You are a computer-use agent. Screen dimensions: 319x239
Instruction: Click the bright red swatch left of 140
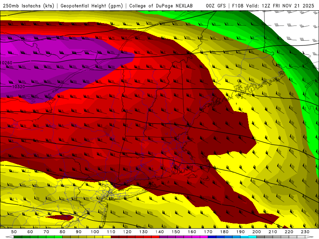(x=156, y=237)
